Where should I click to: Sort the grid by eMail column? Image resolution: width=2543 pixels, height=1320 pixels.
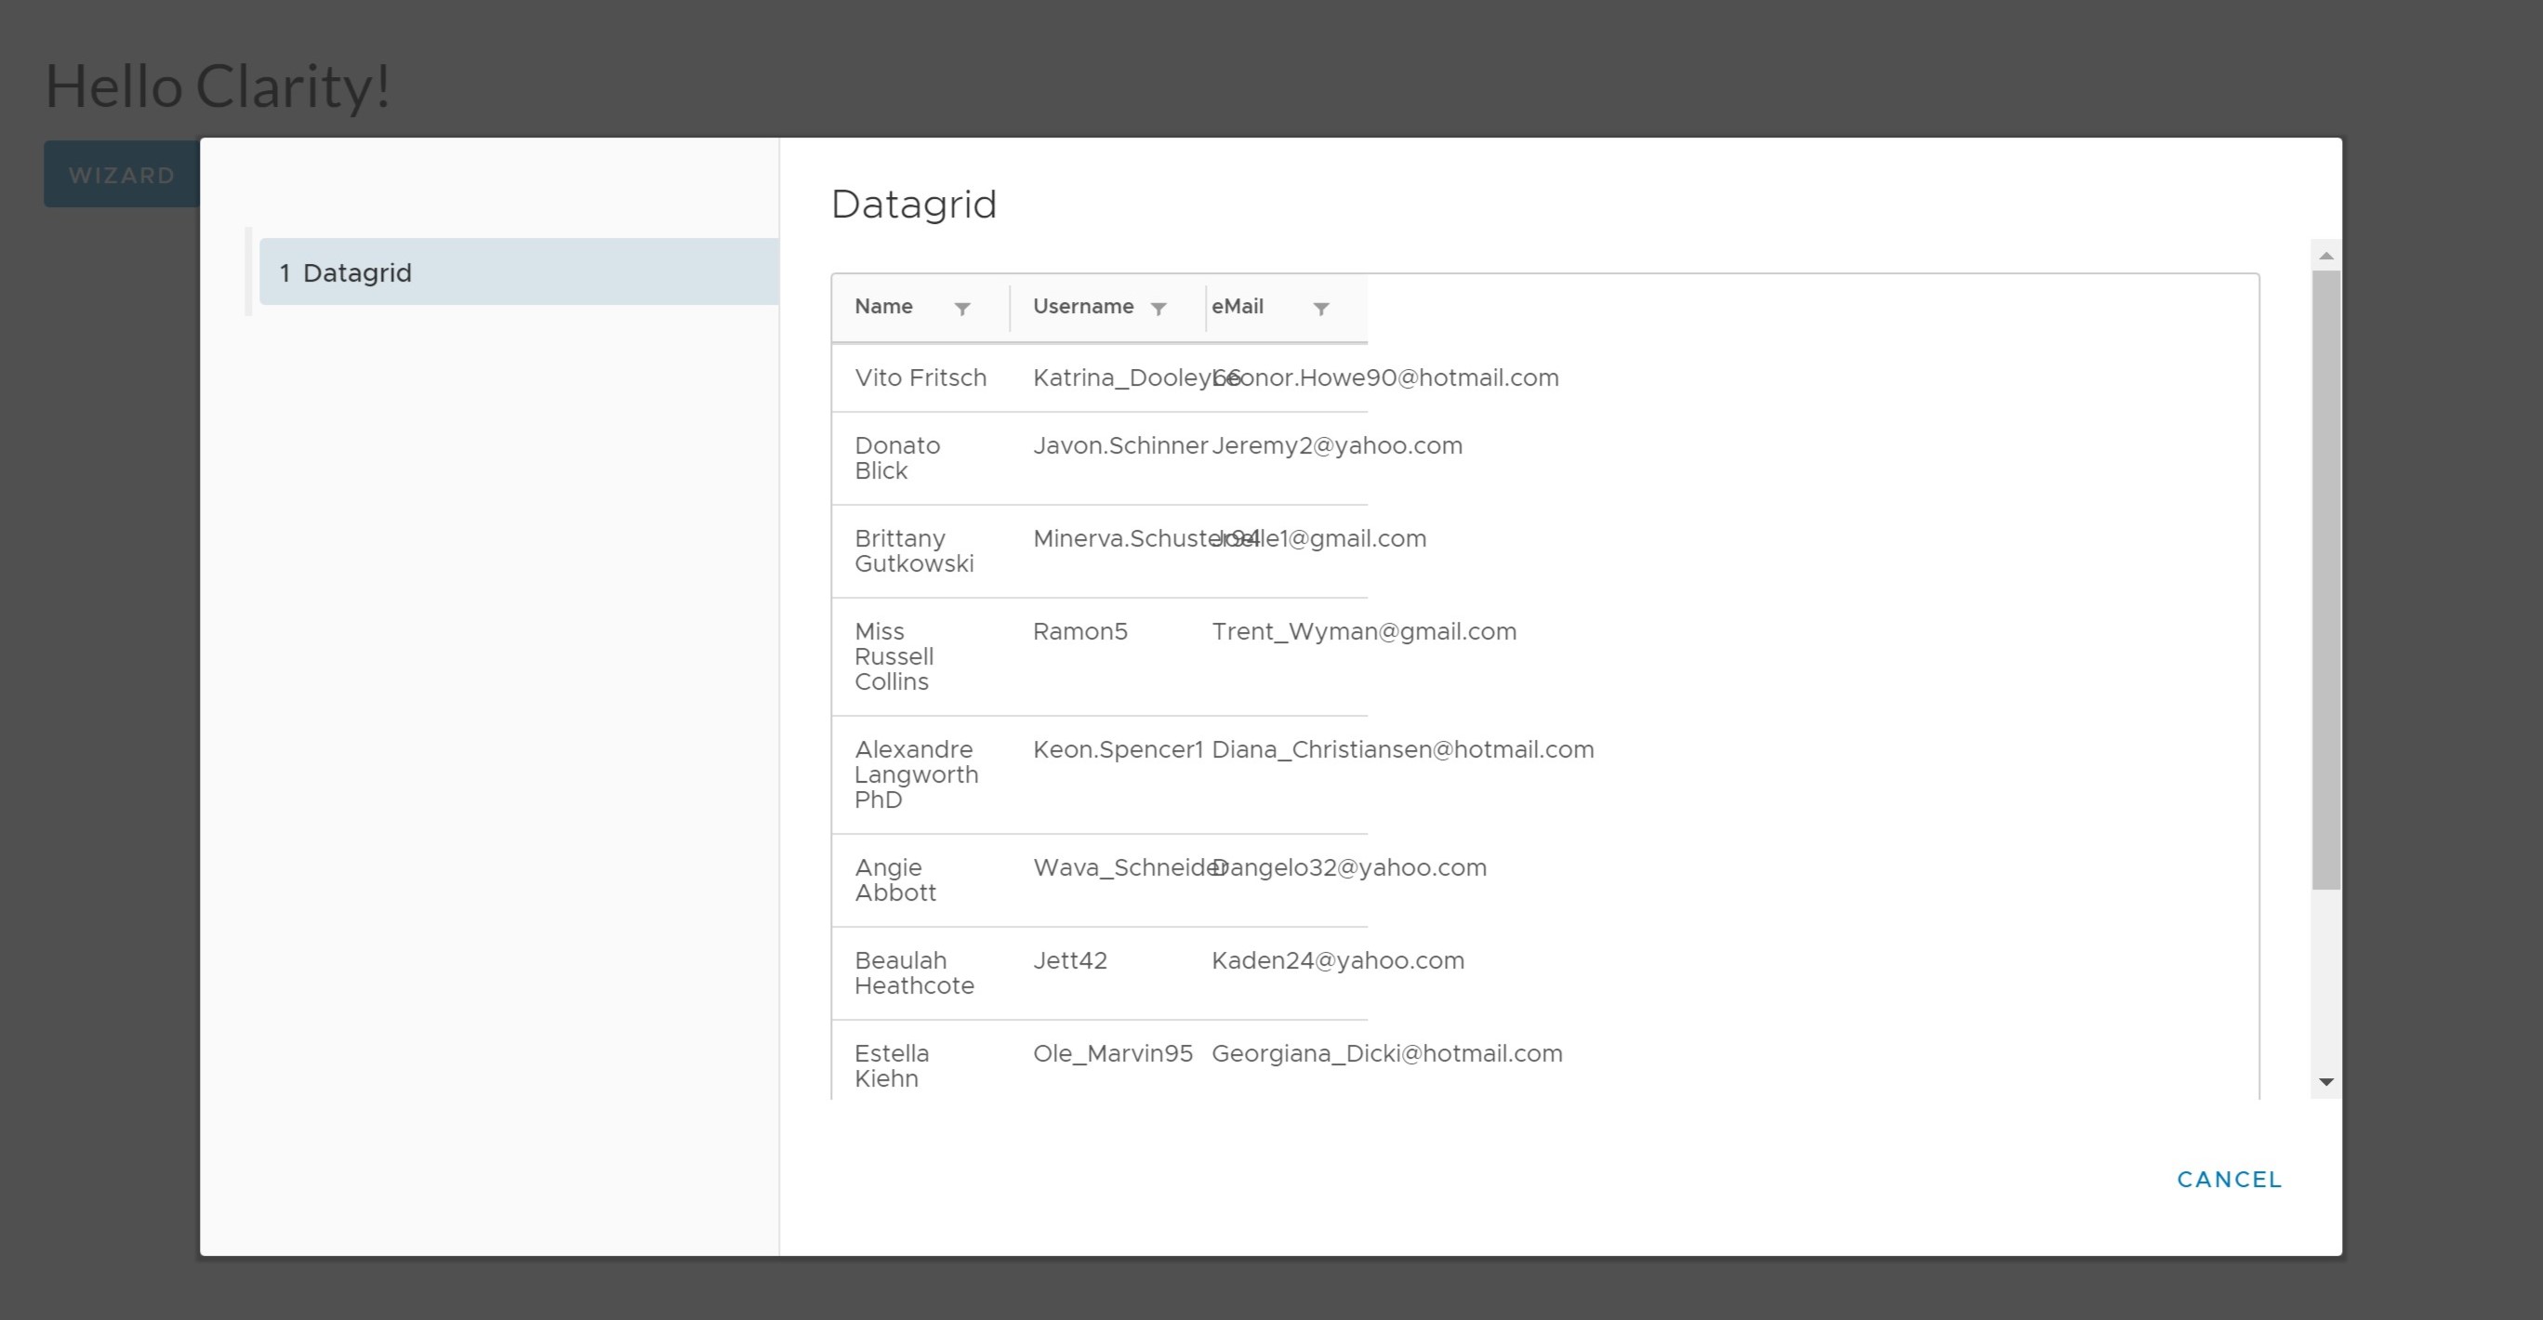point(1237,306)
